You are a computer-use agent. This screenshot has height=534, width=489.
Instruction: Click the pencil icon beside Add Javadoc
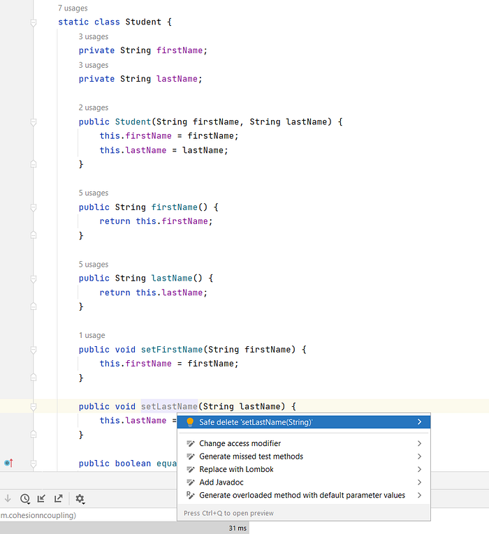pos(191,482)
